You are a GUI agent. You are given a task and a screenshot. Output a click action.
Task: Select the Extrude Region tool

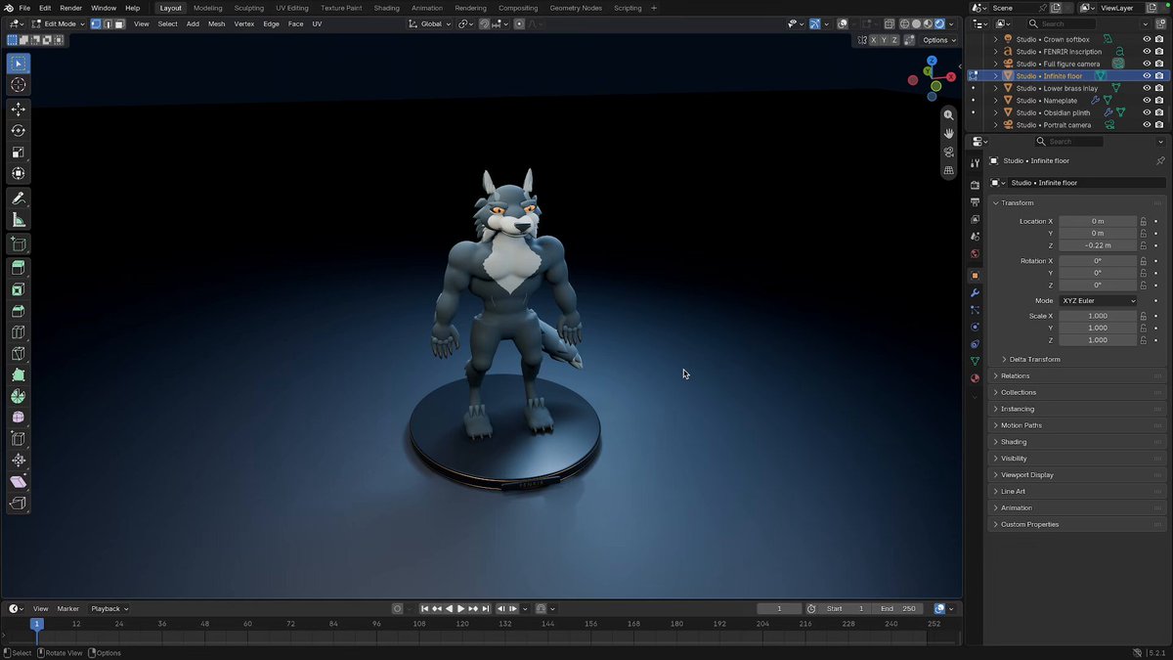(18, 268)
